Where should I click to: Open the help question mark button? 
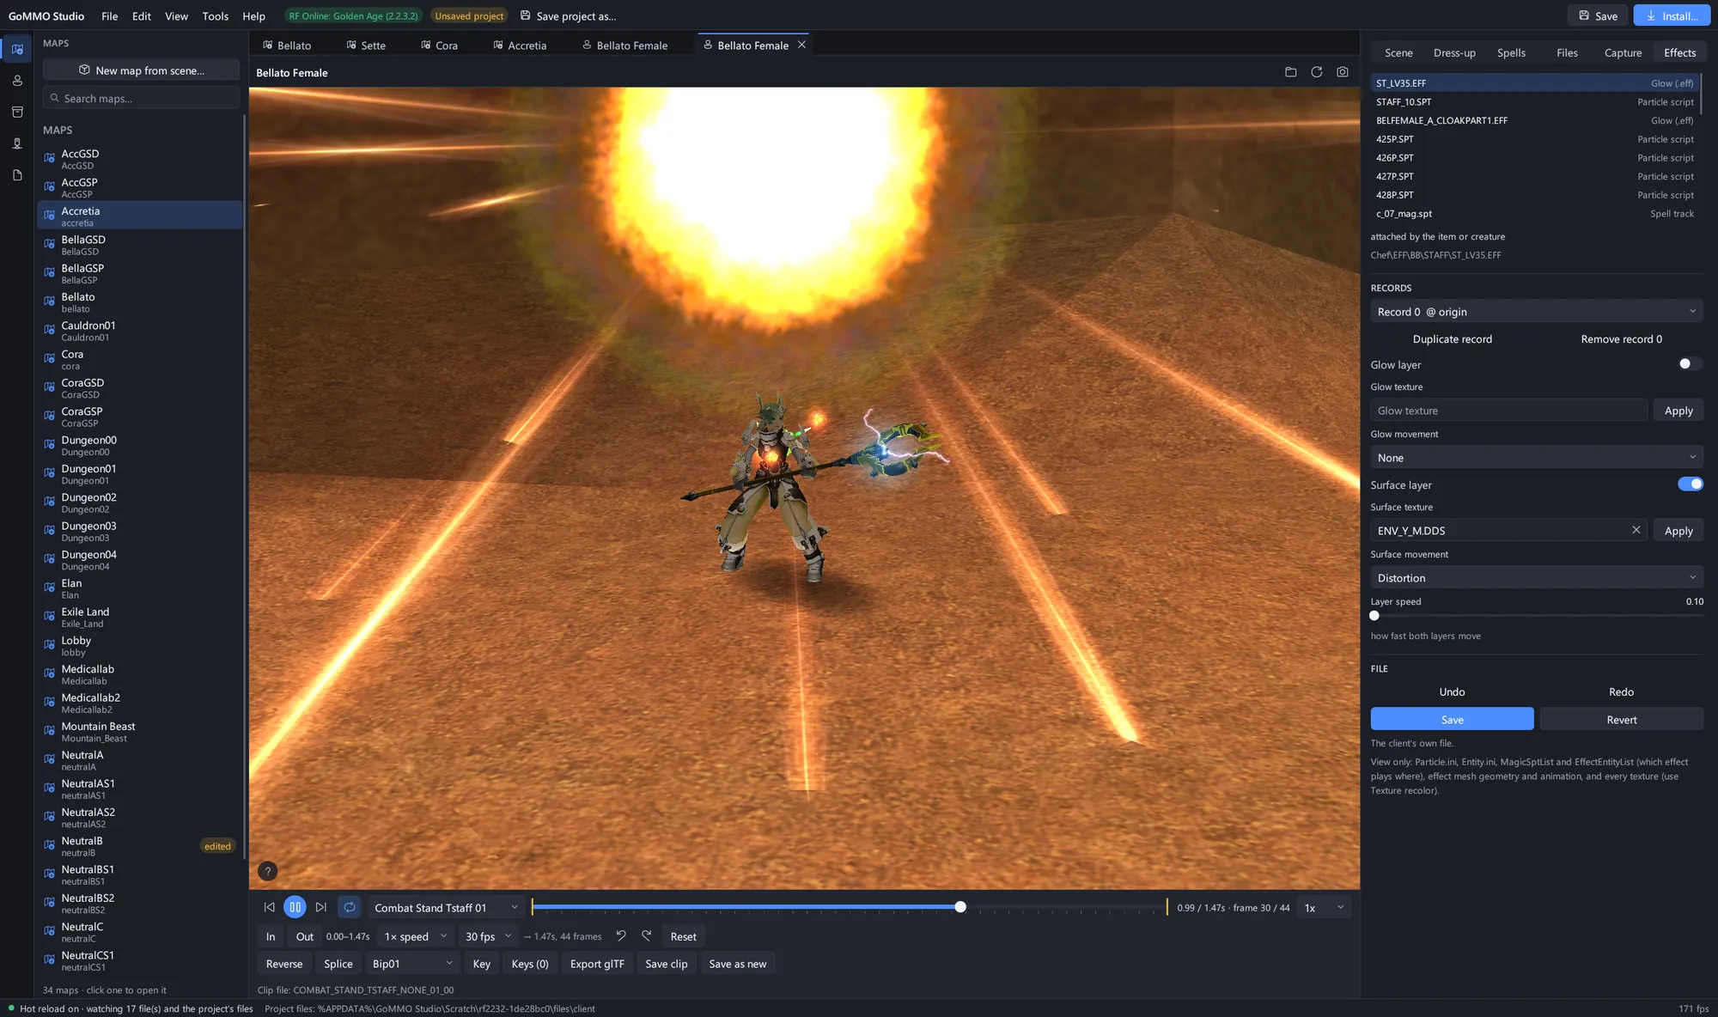pyautogui.click(x=268, y=871)
